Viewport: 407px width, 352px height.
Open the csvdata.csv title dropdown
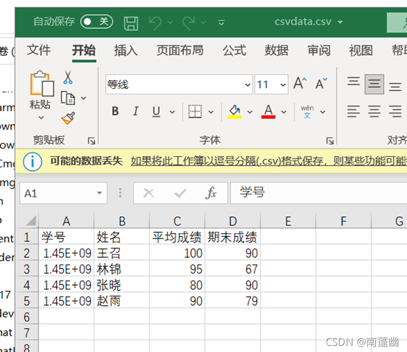point(340,22)
